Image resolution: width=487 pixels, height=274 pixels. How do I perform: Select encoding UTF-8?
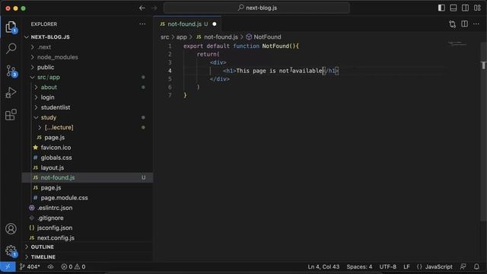[x=387, y=266]
